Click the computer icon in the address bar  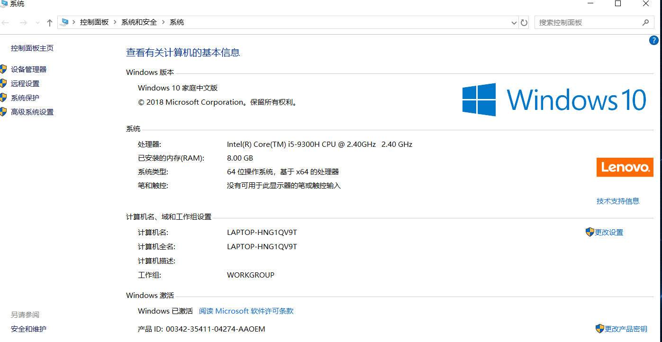pos(64,22)
